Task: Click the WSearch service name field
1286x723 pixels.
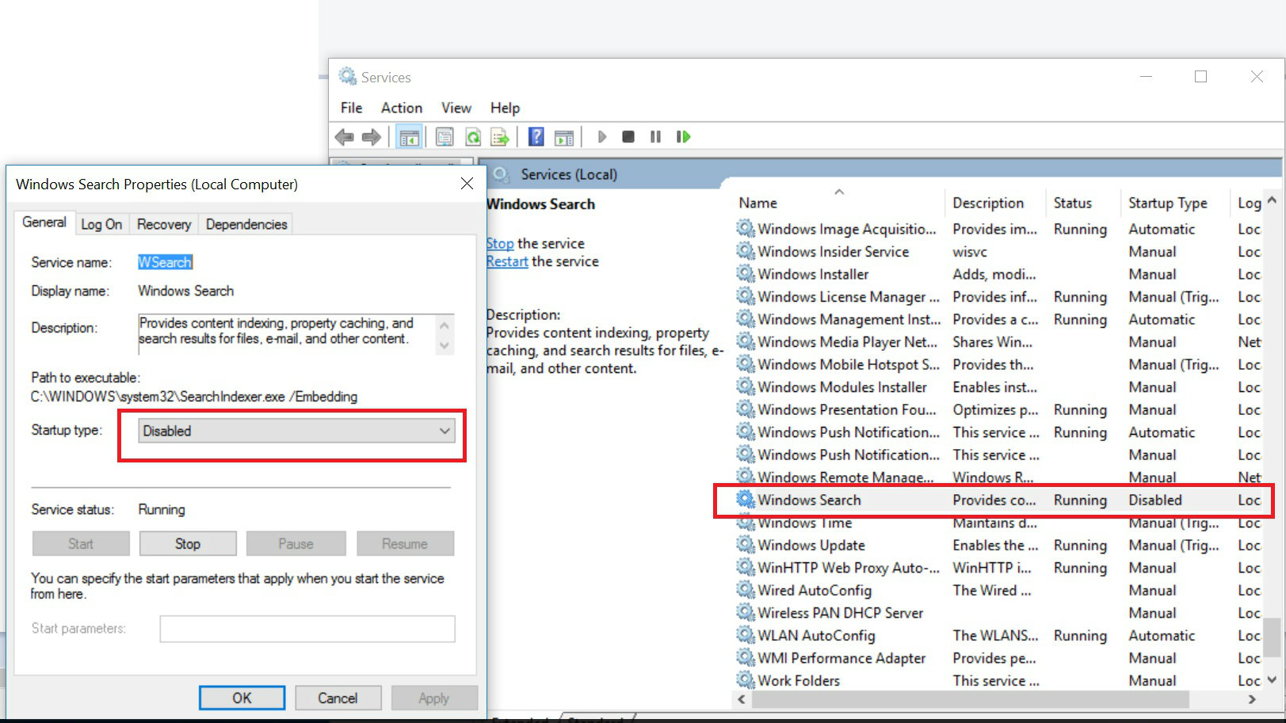Action: point(165,262)
